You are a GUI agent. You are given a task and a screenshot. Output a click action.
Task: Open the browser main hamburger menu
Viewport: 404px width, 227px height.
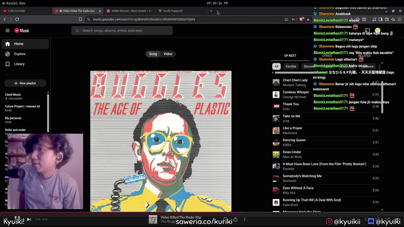coord(399,19)
